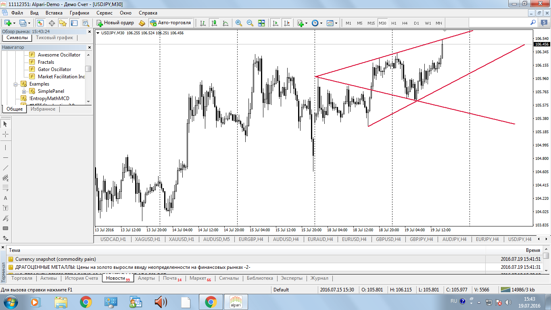Switch chart to bar chart
The height and width of the screenshot is (310, 551).
tap(203, 23)
